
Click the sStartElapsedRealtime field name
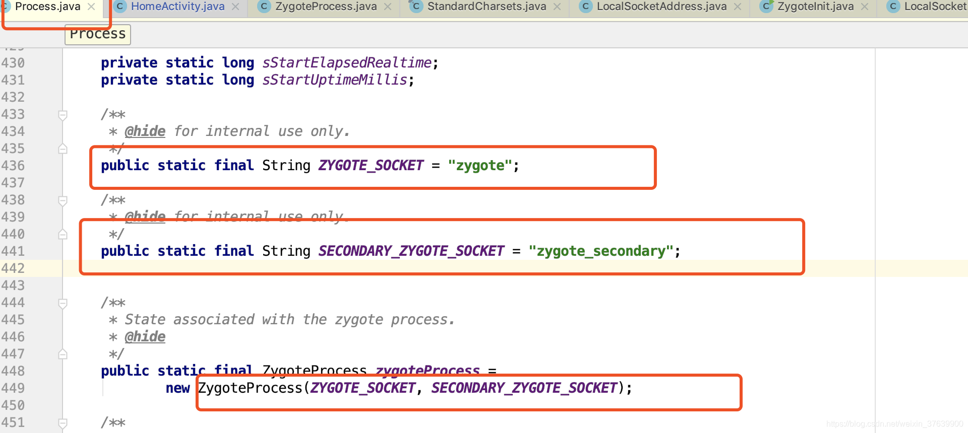347,63
